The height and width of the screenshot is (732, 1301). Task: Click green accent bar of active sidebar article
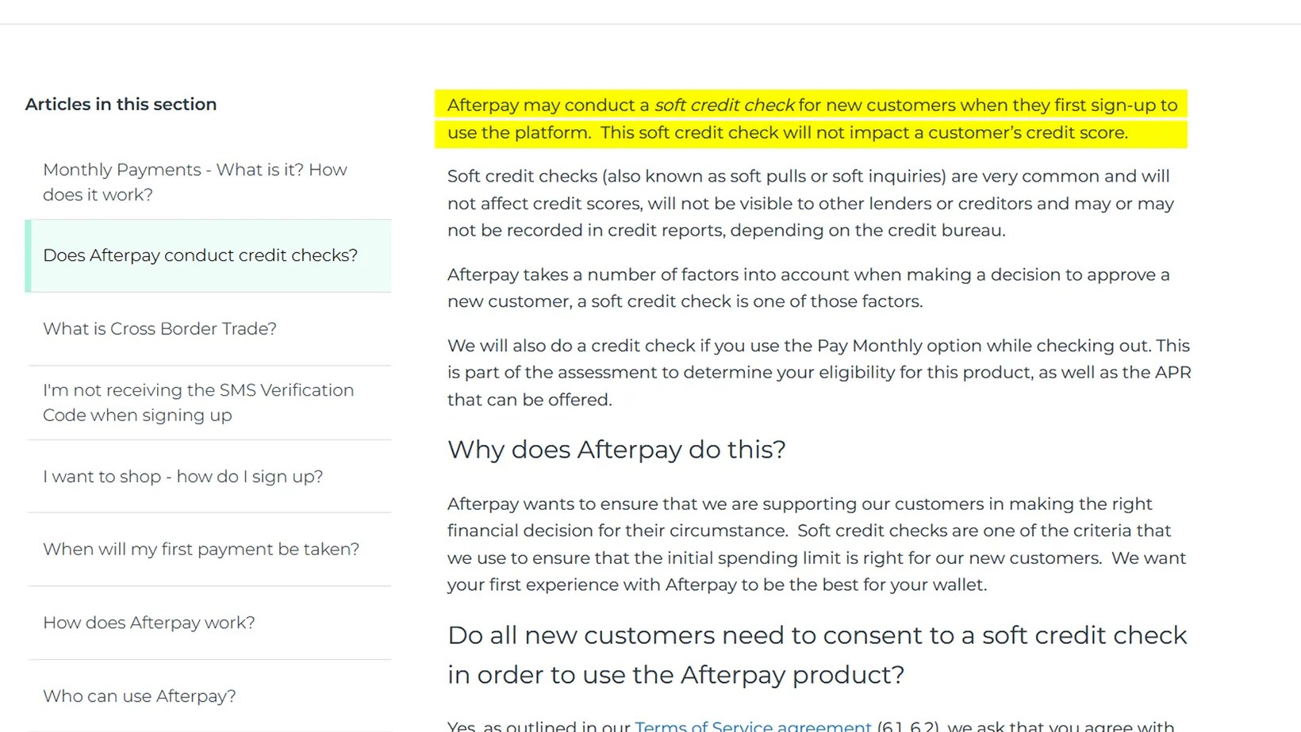[x=29, y=255]
